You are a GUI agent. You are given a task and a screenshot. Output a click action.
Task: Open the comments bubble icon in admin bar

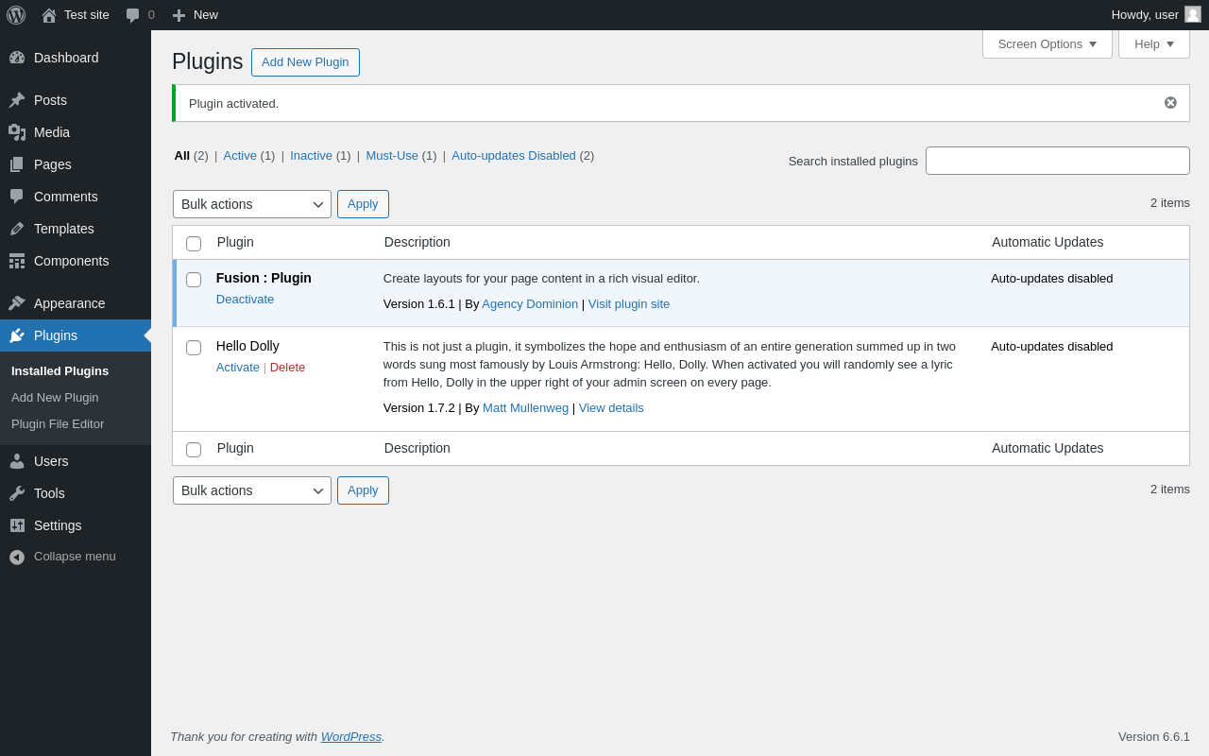pos(133,15)
